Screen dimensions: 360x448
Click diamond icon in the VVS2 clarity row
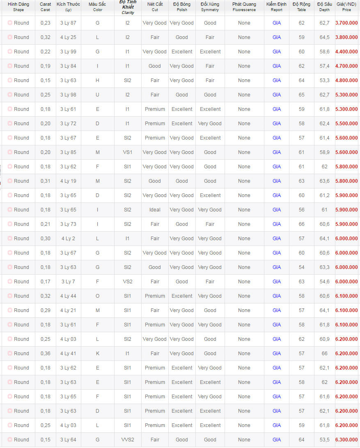click(10, 440)
